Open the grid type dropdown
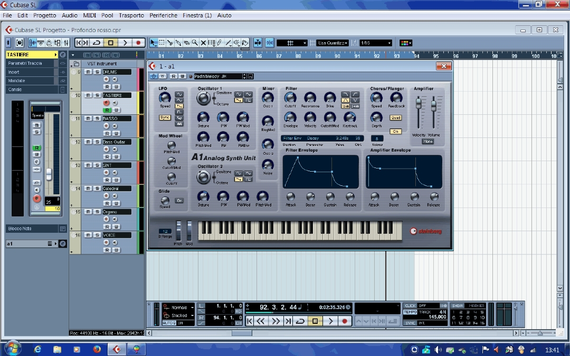Image resolution: width=570 pixels, height=356 pixels. coord(292,43)
